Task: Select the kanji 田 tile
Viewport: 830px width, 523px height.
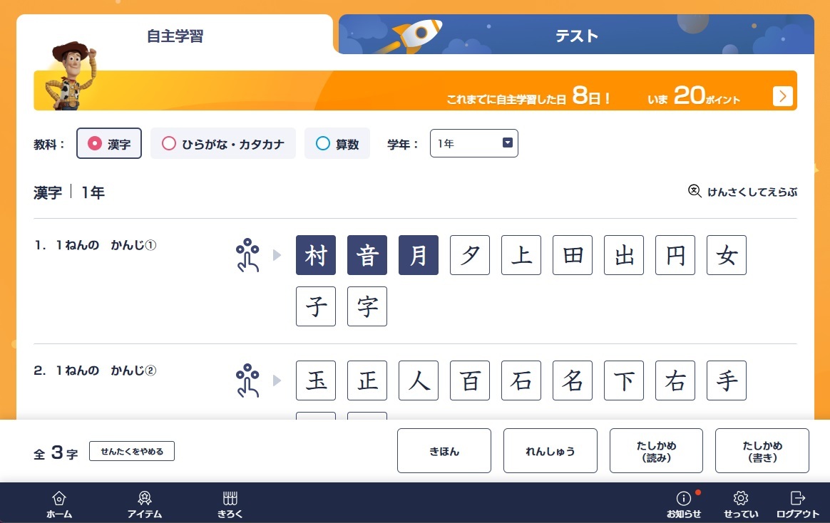Action: pos(573,255)
